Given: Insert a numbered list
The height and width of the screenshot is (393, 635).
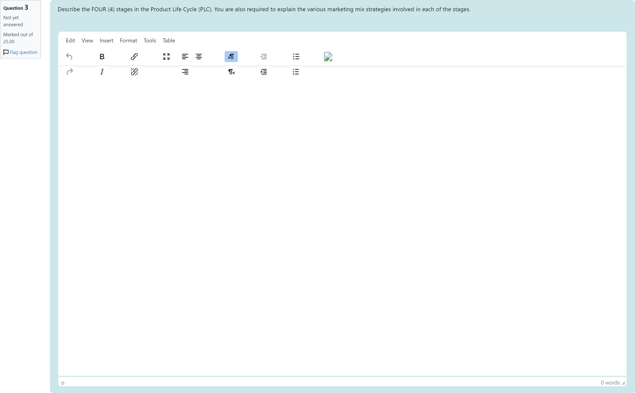Looking at the screenshot, I should tap(296, 71).
